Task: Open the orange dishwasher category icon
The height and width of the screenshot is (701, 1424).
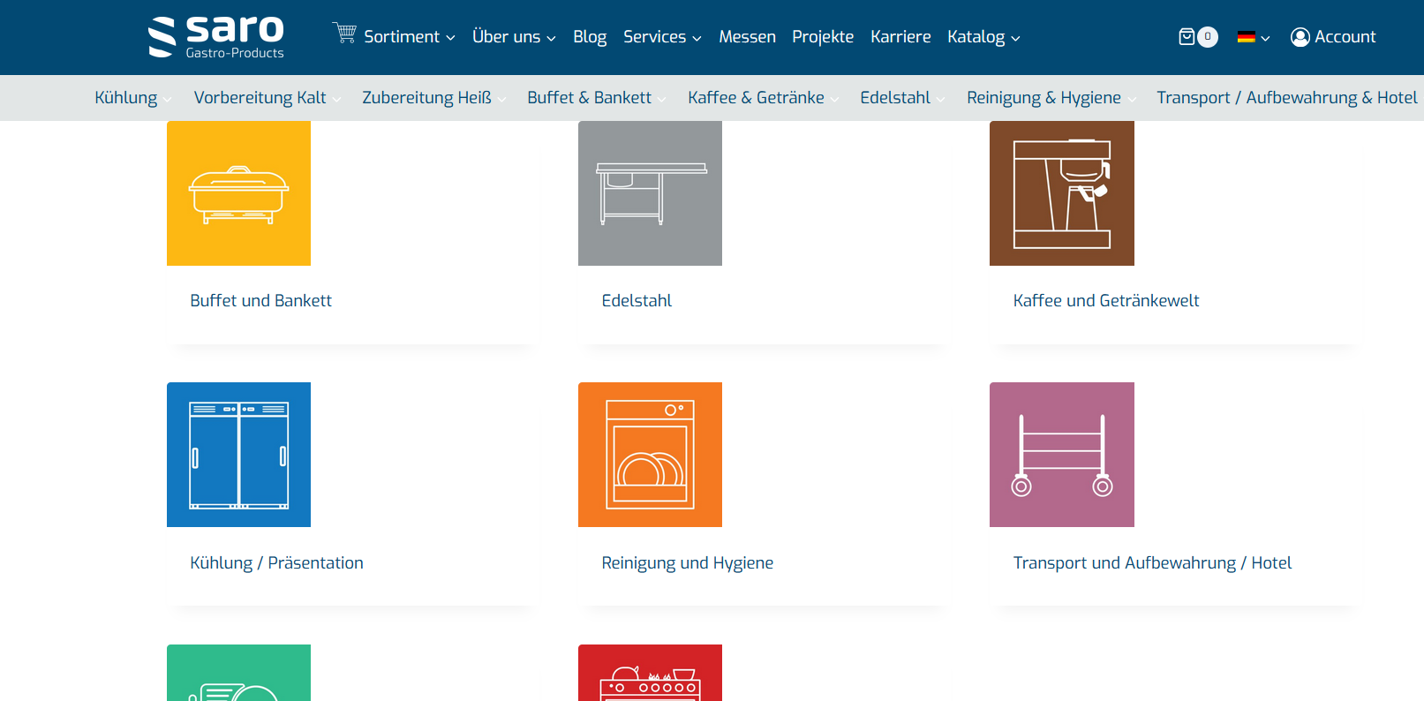Action: click(x=650, y=455)
